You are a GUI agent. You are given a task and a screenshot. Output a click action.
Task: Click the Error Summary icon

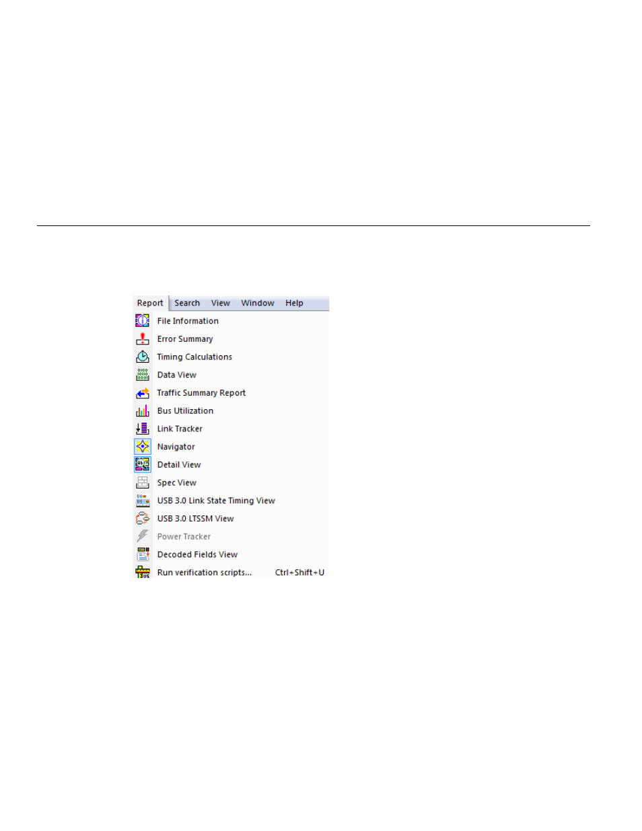143,339
